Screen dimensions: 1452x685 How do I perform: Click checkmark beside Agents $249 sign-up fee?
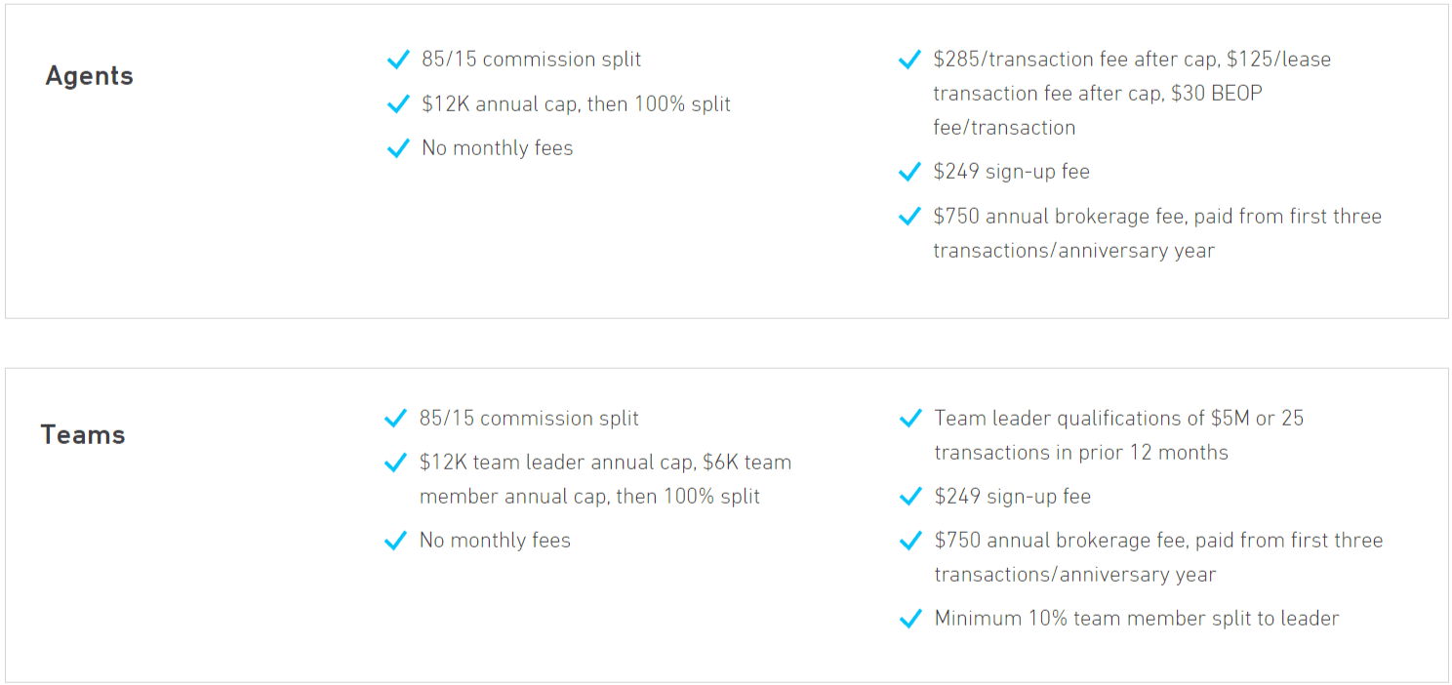(x=909, y=173)
